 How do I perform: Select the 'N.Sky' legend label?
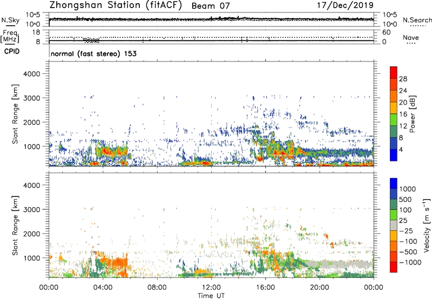click(x=10, y=20)
